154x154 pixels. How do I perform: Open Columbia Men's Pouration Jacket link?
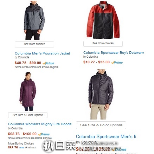(x=43, y=53)
